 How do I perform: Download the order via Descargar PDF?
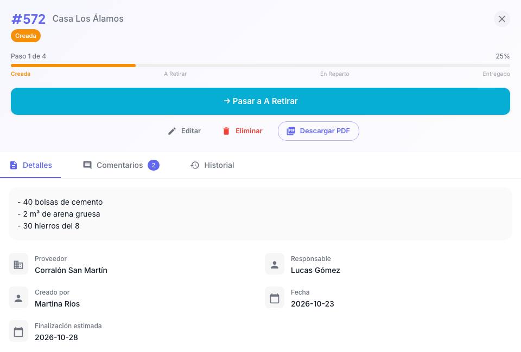point(319,131)
